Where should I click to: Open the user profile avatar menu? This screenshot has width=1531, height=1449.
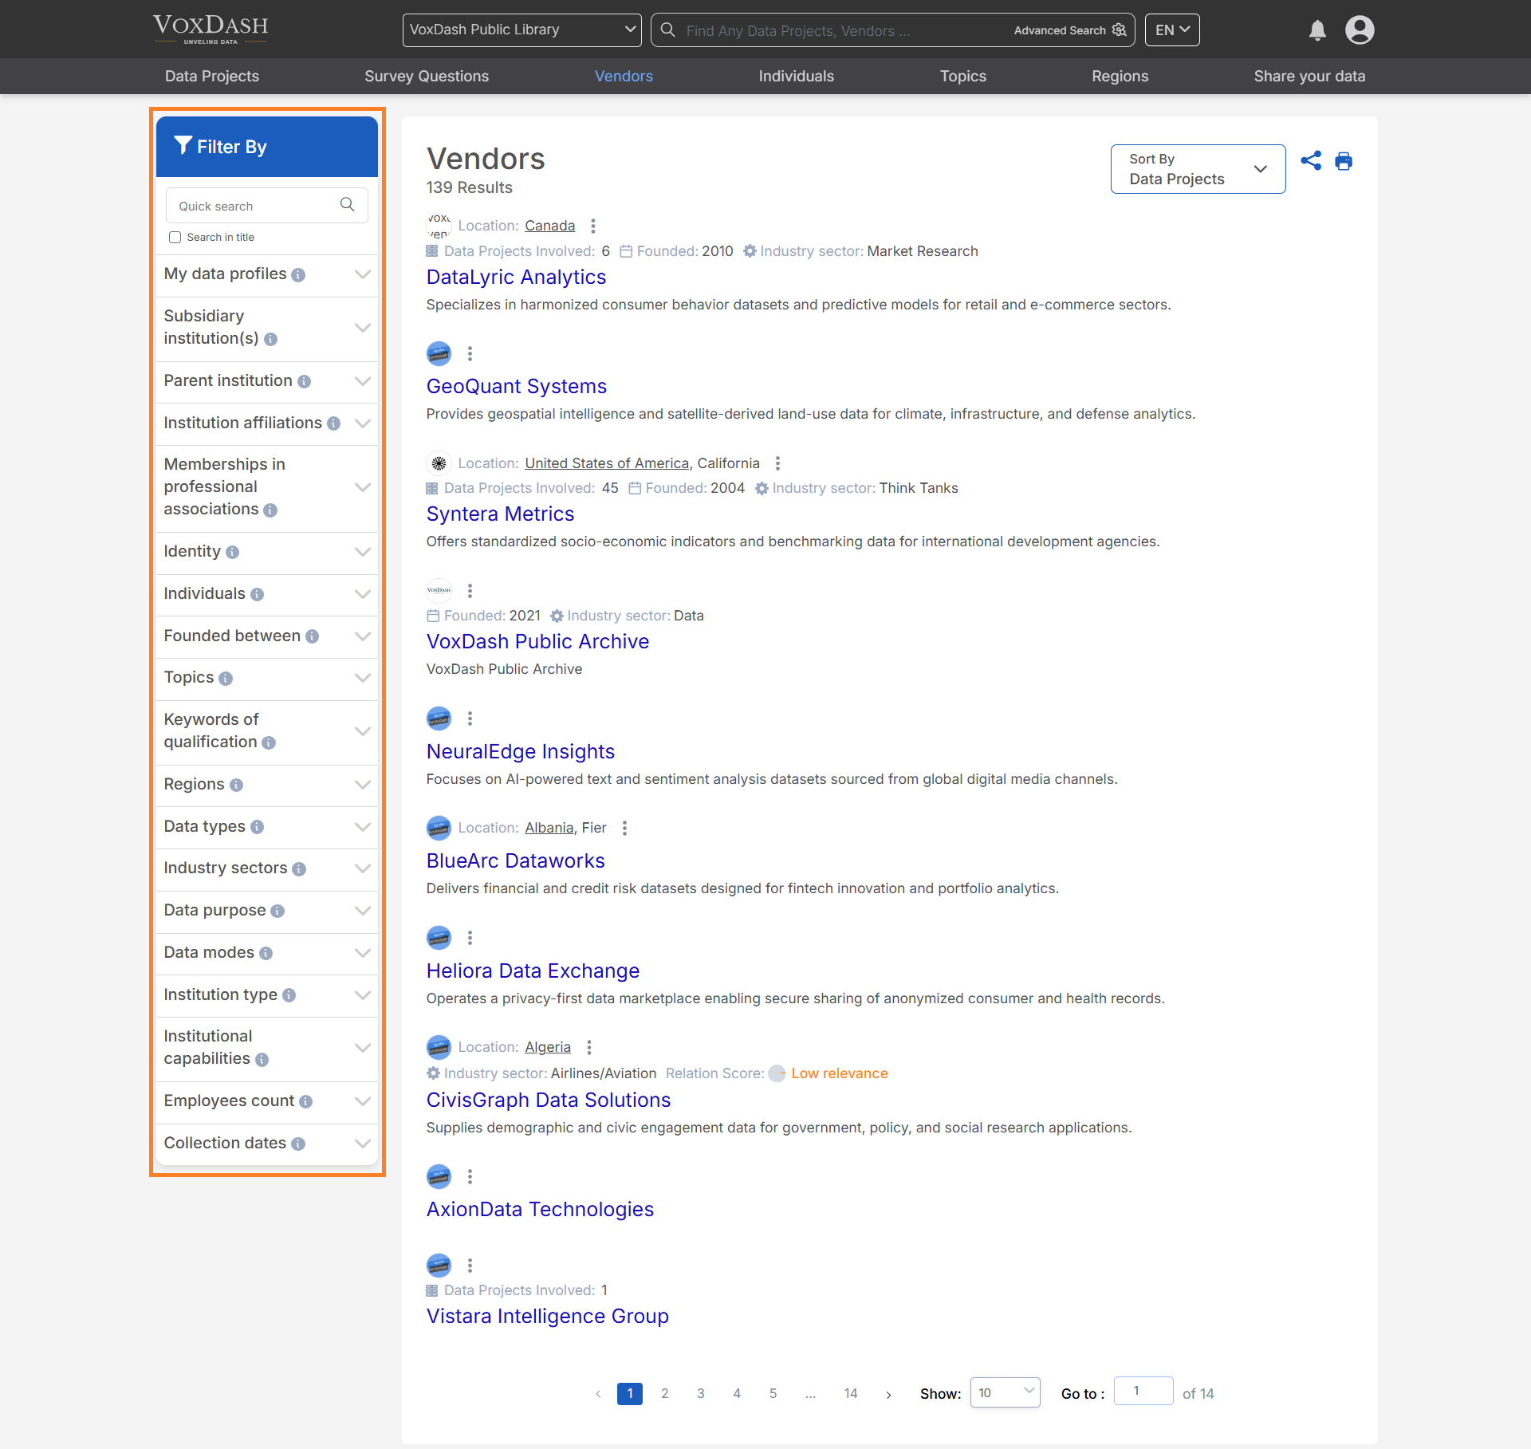click(1359, 30)
